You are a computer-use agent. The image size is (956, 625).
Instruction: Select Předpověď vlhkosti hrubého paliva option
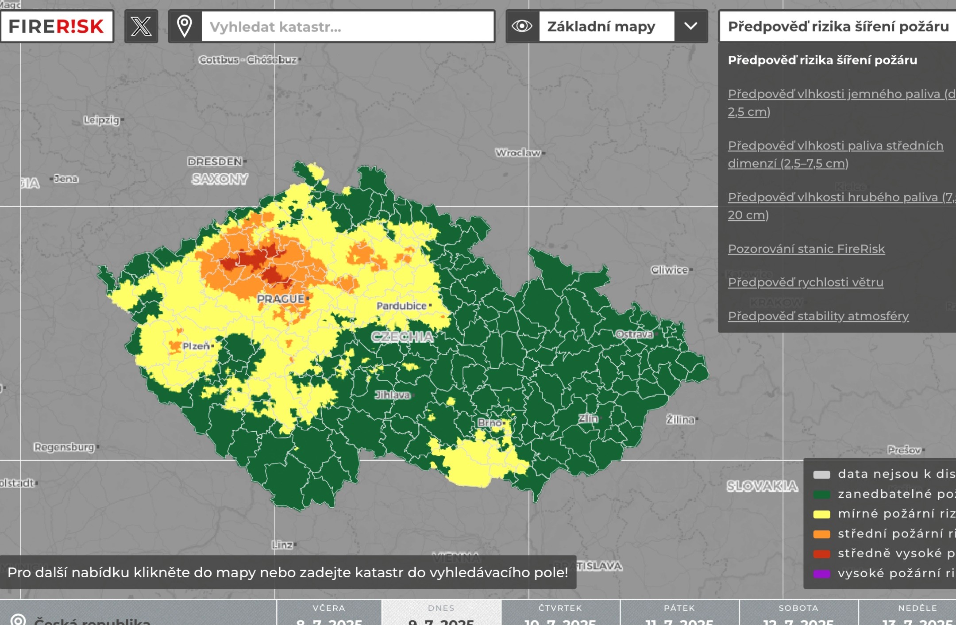click(842, 206)
